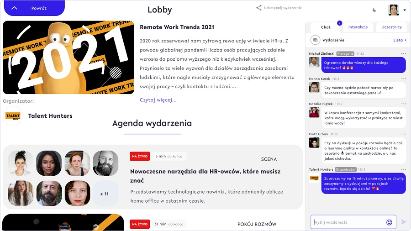Click the Wydarzenie chat bubble icon

(315, 40)
